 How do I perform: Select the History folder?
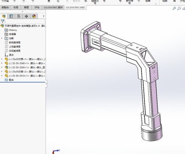click(x=13, y=30)
